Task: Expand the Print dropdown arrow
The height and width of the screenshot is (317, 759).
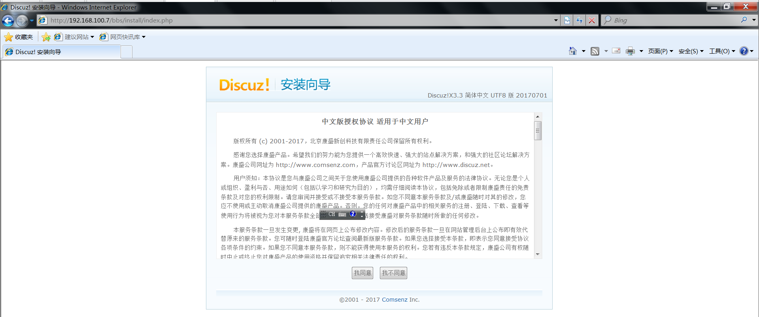Action: coord(641,51)
